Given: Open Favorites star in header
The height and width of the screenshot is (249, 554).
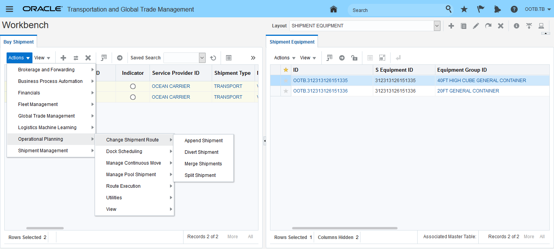Looking at the screenshot, I should pyautogui.click(x=464, y=9).
